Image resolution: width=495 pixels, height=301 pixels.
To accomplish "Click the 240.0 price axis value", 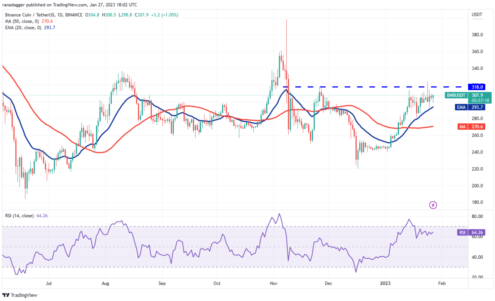I will coord(476,152).
